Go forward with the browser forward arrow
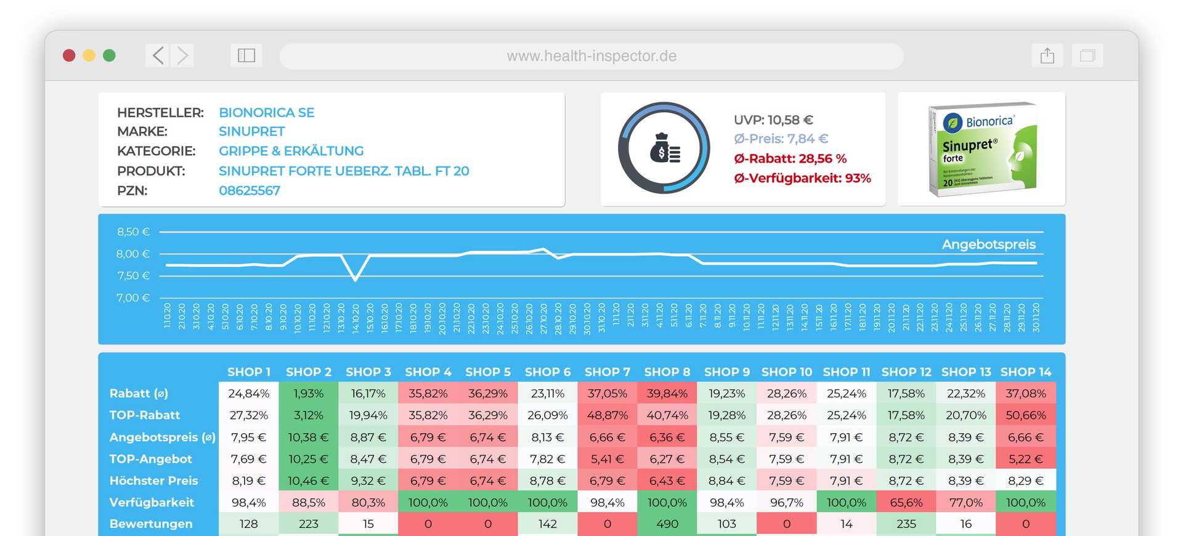This screenshot has width=1183, height=536. [x=182, y=55]
